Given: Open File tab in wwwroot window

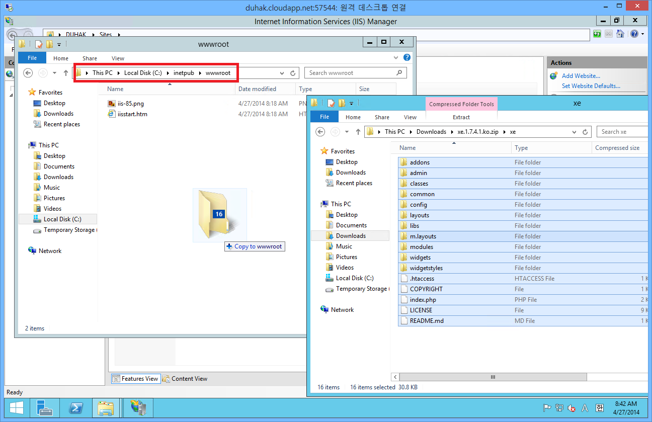Looking at the screenshot, I should [x=32, y=58].
